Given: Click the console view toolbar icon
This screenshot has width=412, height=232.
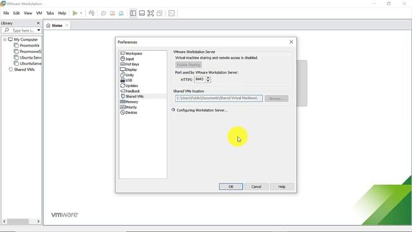Looking at the screenshot, I should [172, 13].
